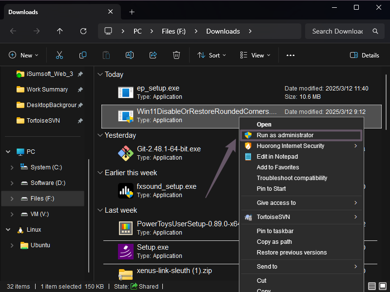Collapse the PC tree in the navigation pane
390x292 pixels.
(x=8, y=151)
